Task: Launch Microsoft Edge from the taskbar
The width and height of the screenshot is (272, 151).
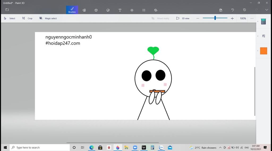Action: (x=91, y=148)
